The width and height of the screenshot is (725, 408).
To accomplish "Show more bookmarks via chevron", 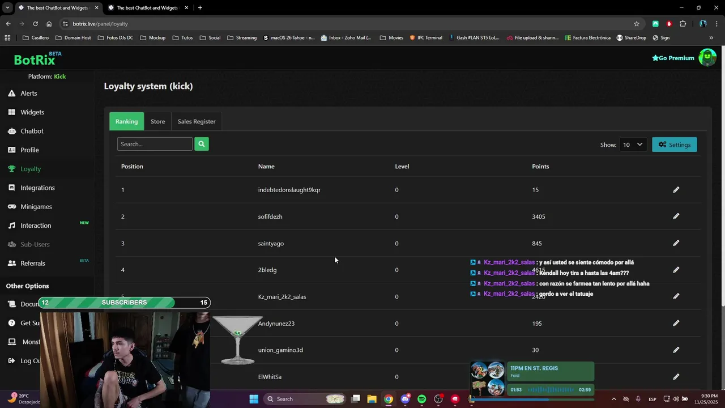I will point(711,38).
